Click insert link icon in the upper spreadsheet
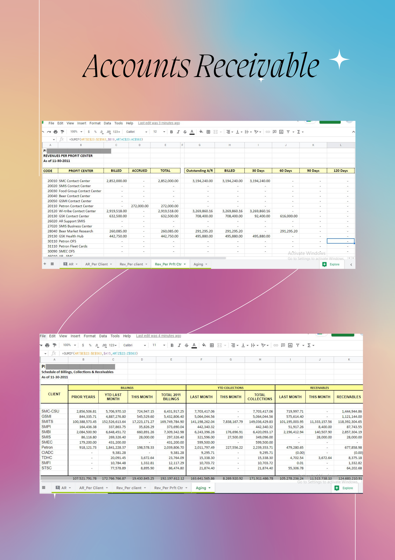 (268, 132)
